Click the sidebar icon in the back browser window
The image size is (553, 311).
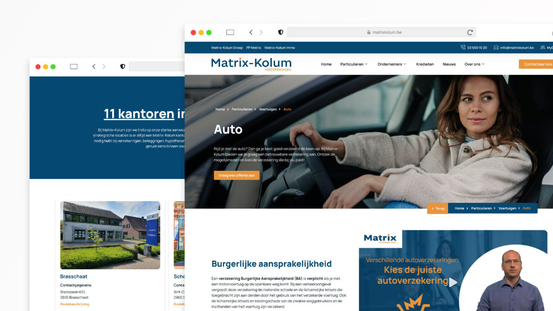[74, 67]
